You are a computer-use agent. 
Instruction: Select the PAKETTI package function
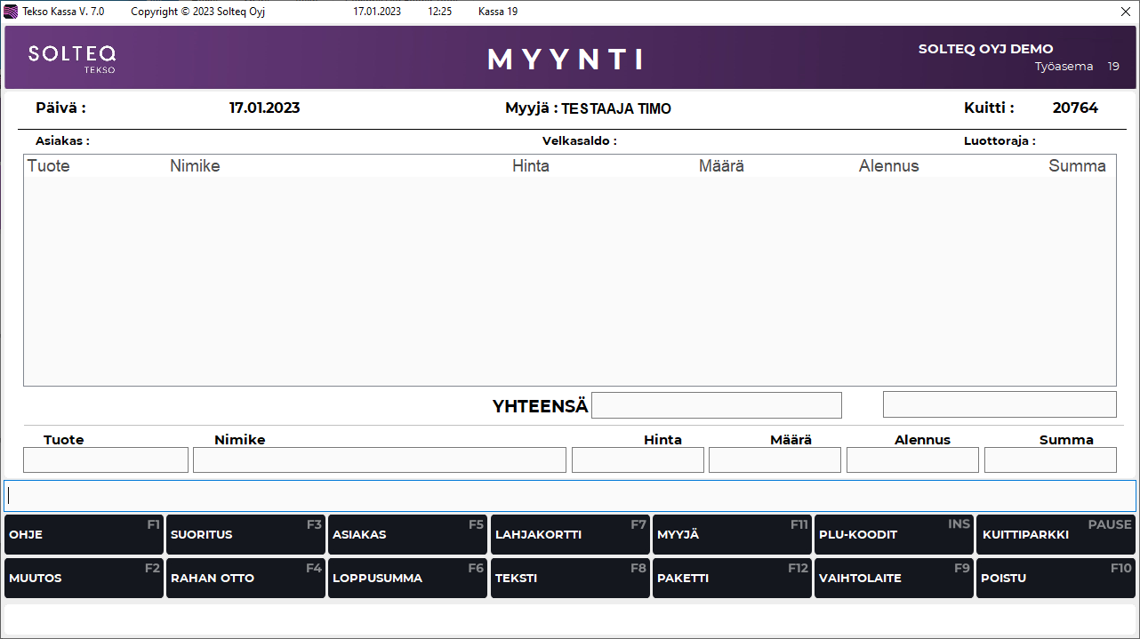tap(732, 578)
